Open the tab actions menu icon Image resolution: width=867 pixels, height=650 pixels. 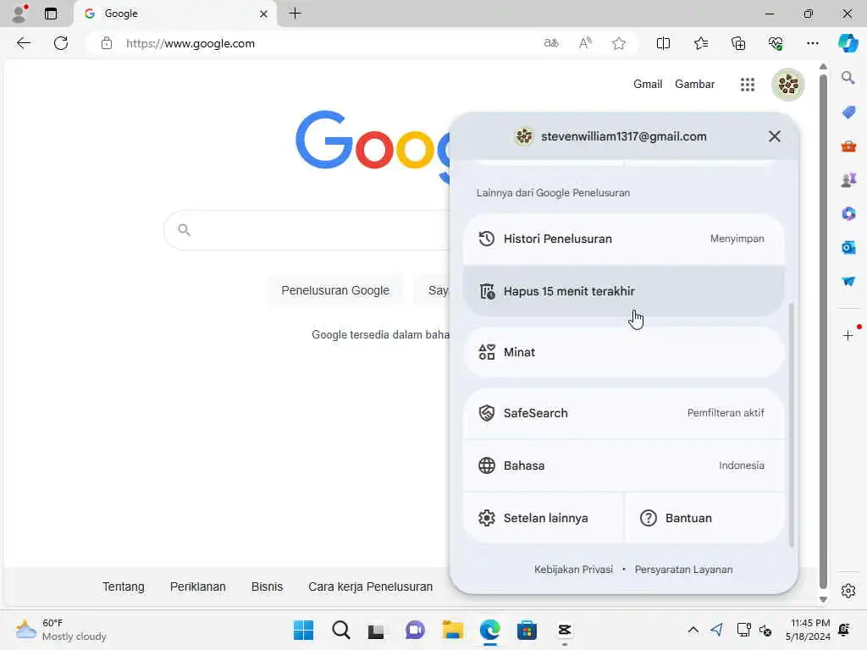pyautogui.click(x=51, y=14)
